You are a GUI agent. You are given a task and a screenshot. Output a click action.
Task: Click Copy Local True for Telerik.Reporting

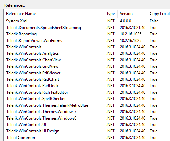pyautogui.click(x=154, y=34)
